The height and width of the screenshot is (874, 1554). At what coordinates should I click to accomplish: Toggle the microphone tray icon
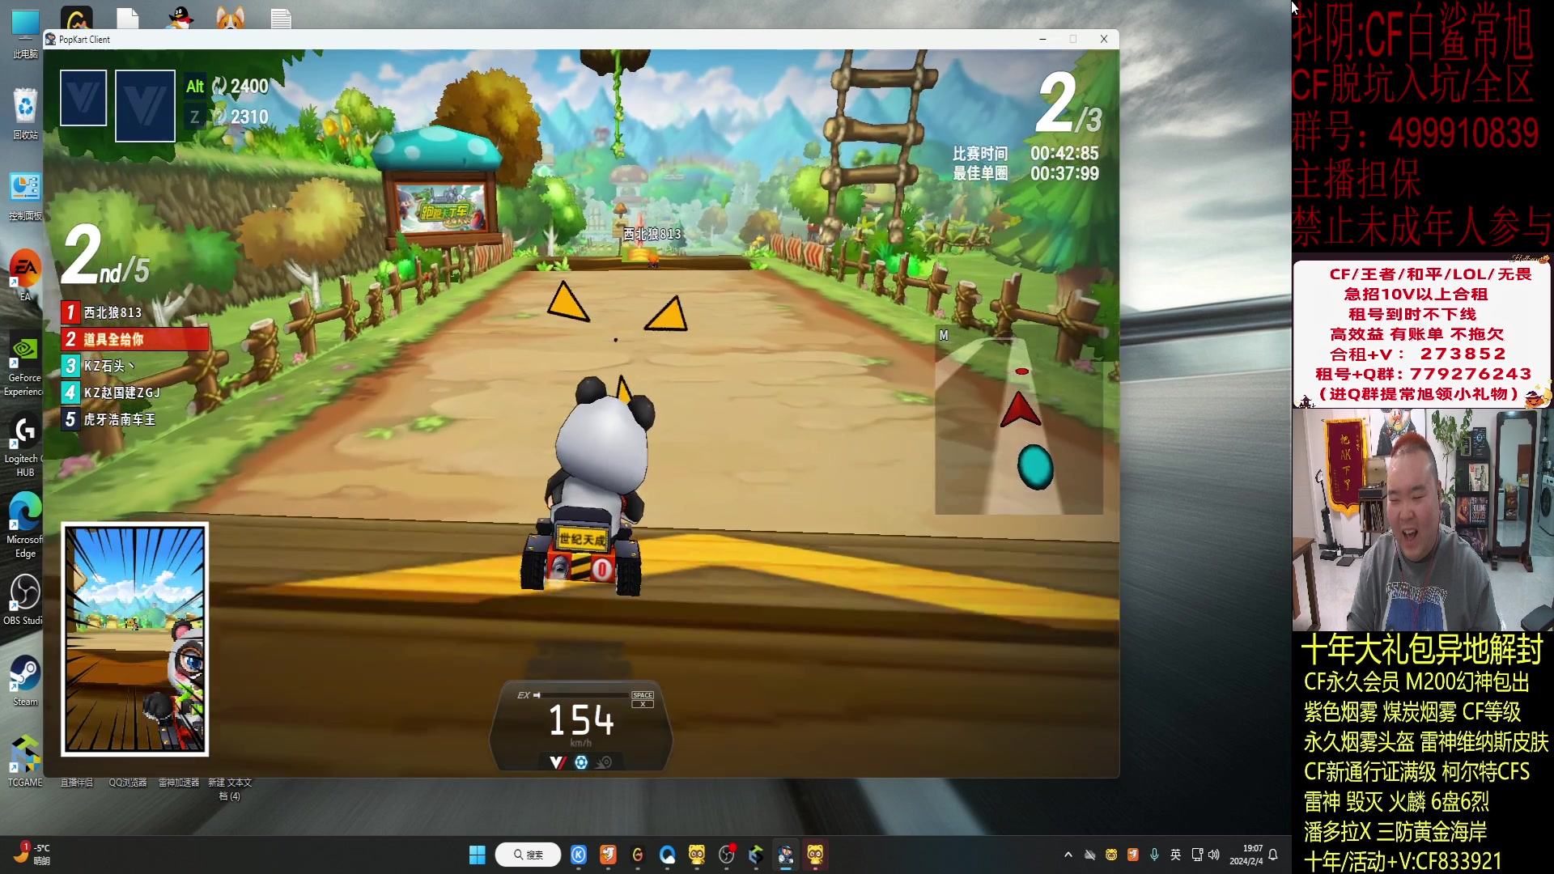pos(1154,855)
